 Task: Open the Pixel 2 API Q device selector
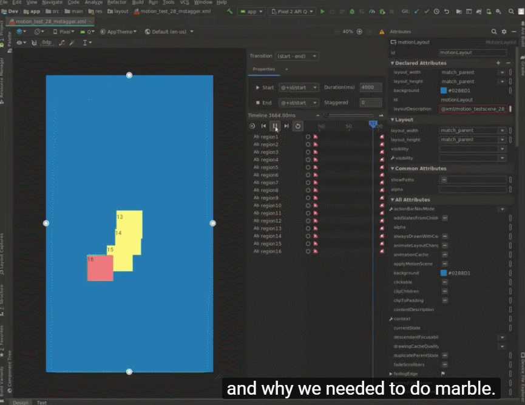[x=293, y=12]
